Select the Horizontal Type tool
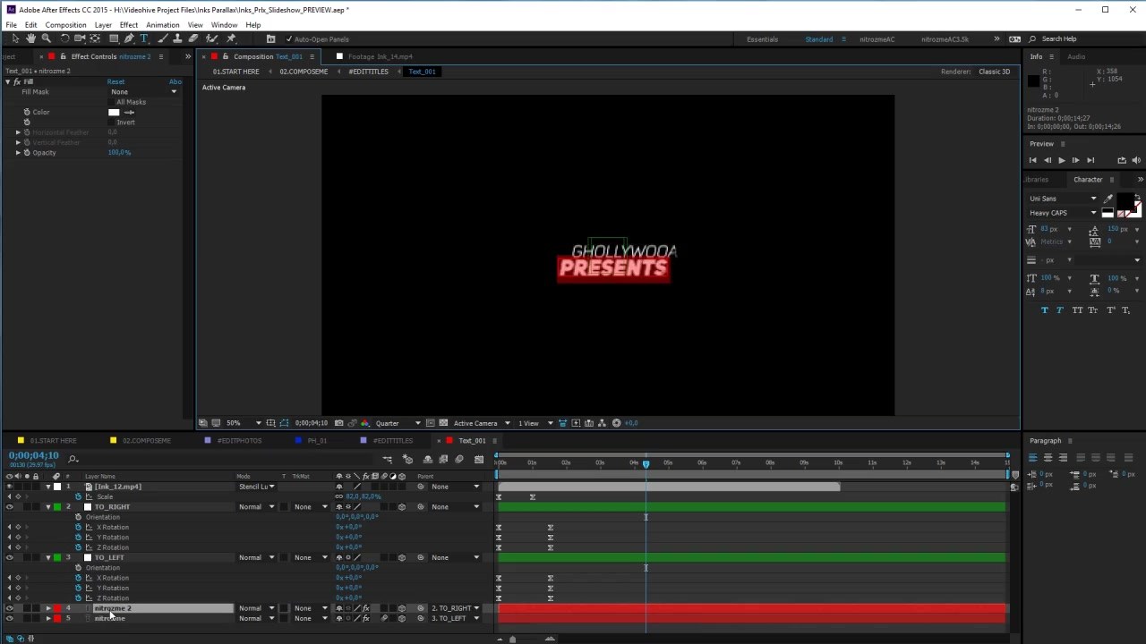This screenshot has width=1146, height=644. [x=144, y=38]
